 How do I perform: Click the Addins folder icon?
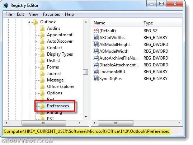pos(42,28)
